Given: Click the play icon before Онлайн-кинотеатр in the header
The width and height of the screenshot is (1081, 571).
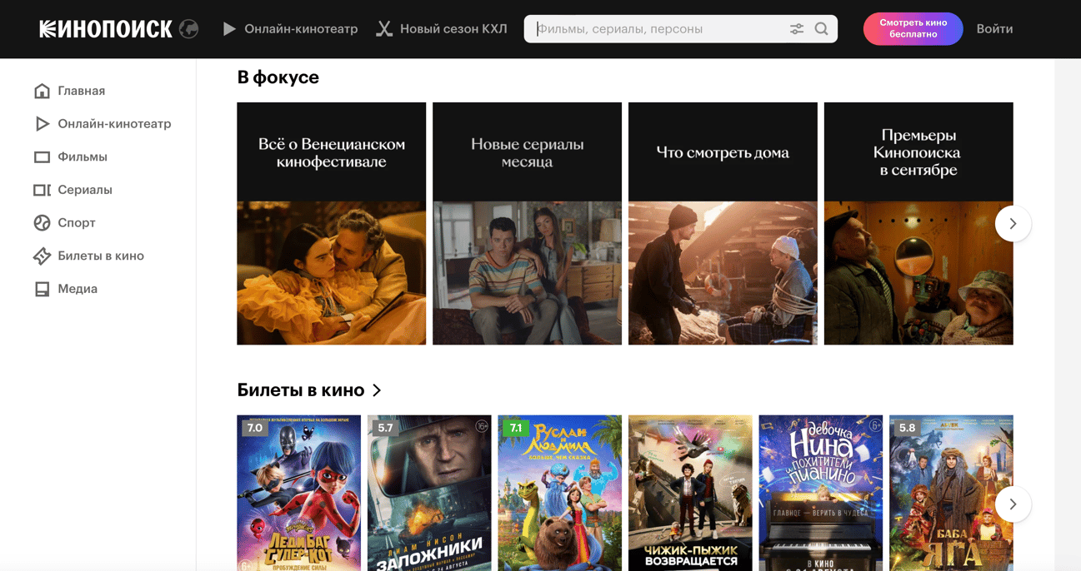Looking at the screenshot, I should (x=229, y=29).
